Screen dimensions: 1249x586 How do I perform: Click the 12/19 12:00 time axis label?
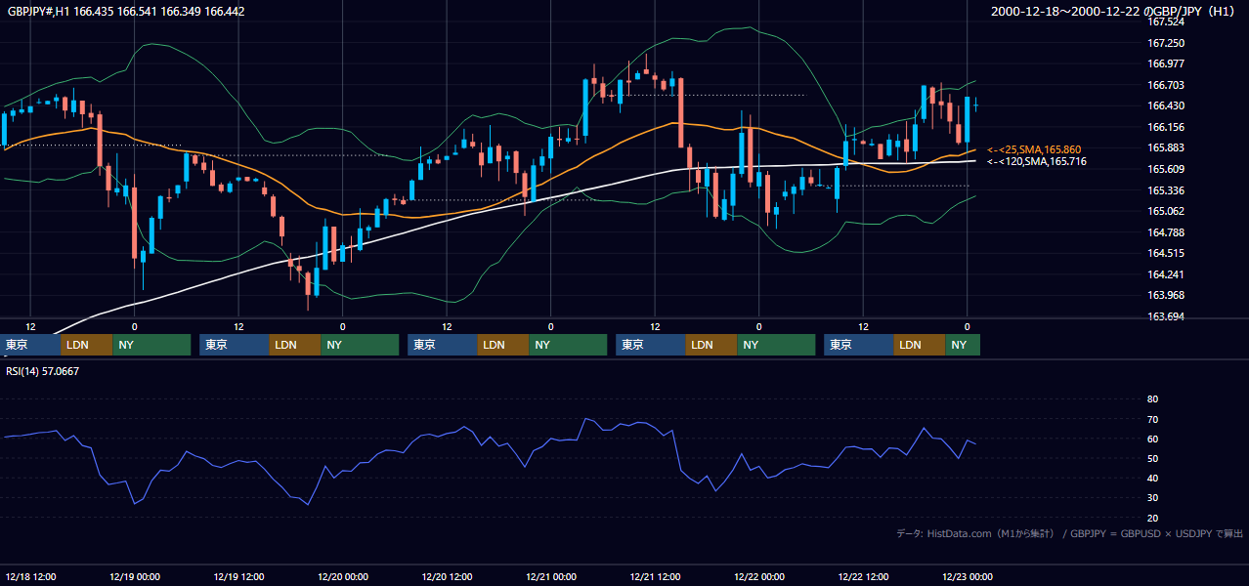tap(238, 577)
